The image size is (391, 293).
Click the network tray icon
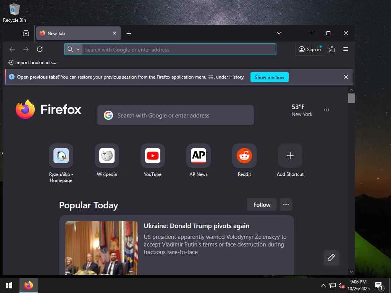333,285
